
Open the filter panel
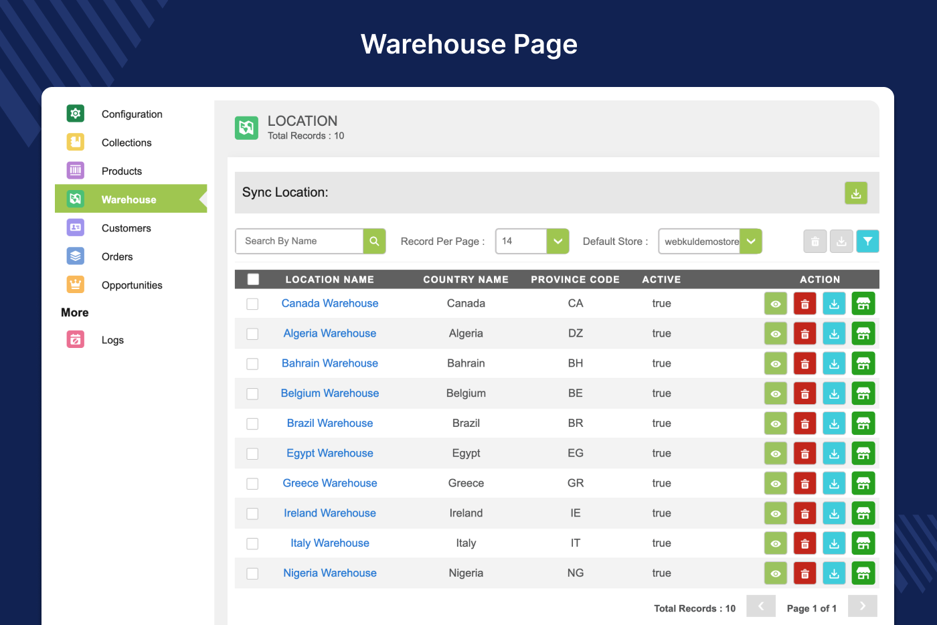(x=867, y=241)
